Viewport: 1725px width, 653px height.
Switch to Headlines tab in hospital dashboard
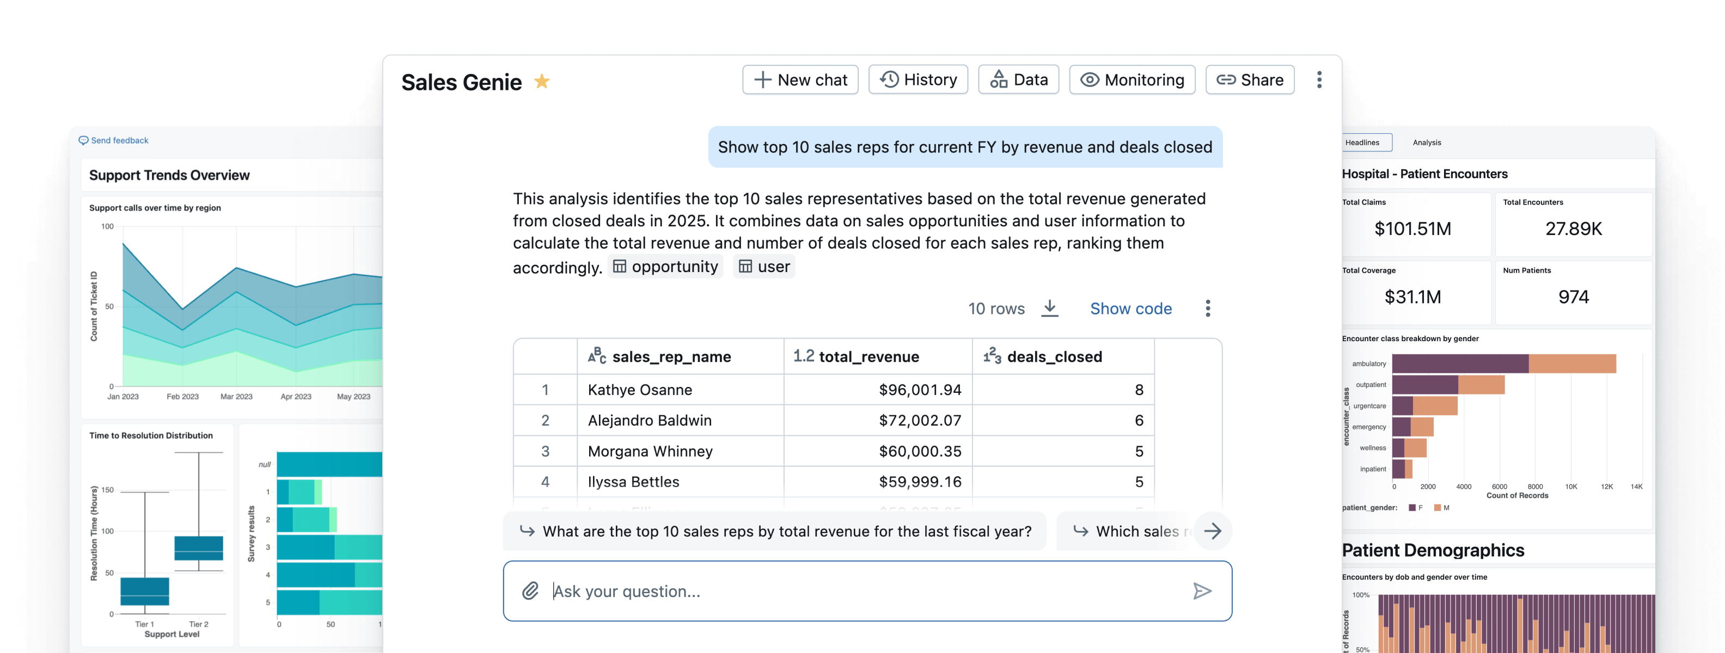pyautogui.click(x=1364, y=143)
